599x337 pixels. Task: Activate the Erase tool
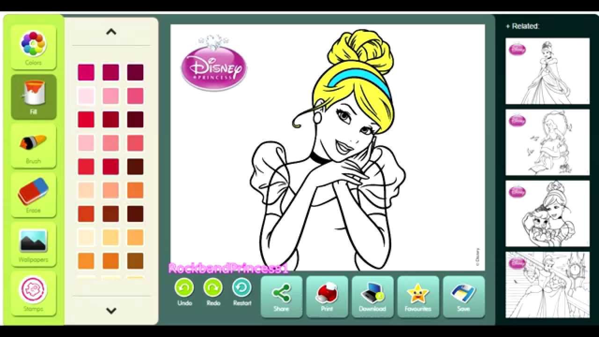33,195
